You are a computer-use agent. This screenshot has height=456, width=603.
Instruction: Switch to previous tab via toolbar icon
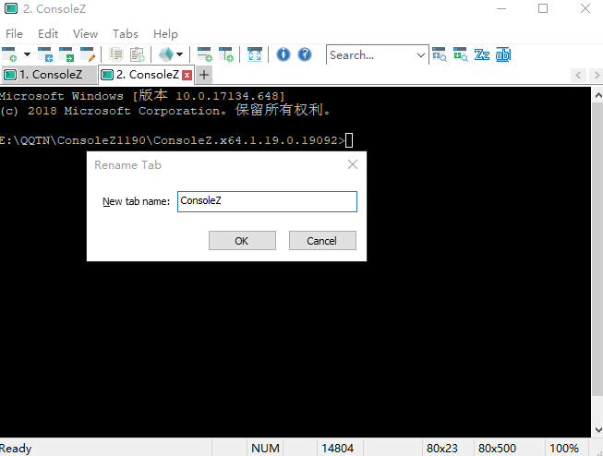(x=45, y=54)
